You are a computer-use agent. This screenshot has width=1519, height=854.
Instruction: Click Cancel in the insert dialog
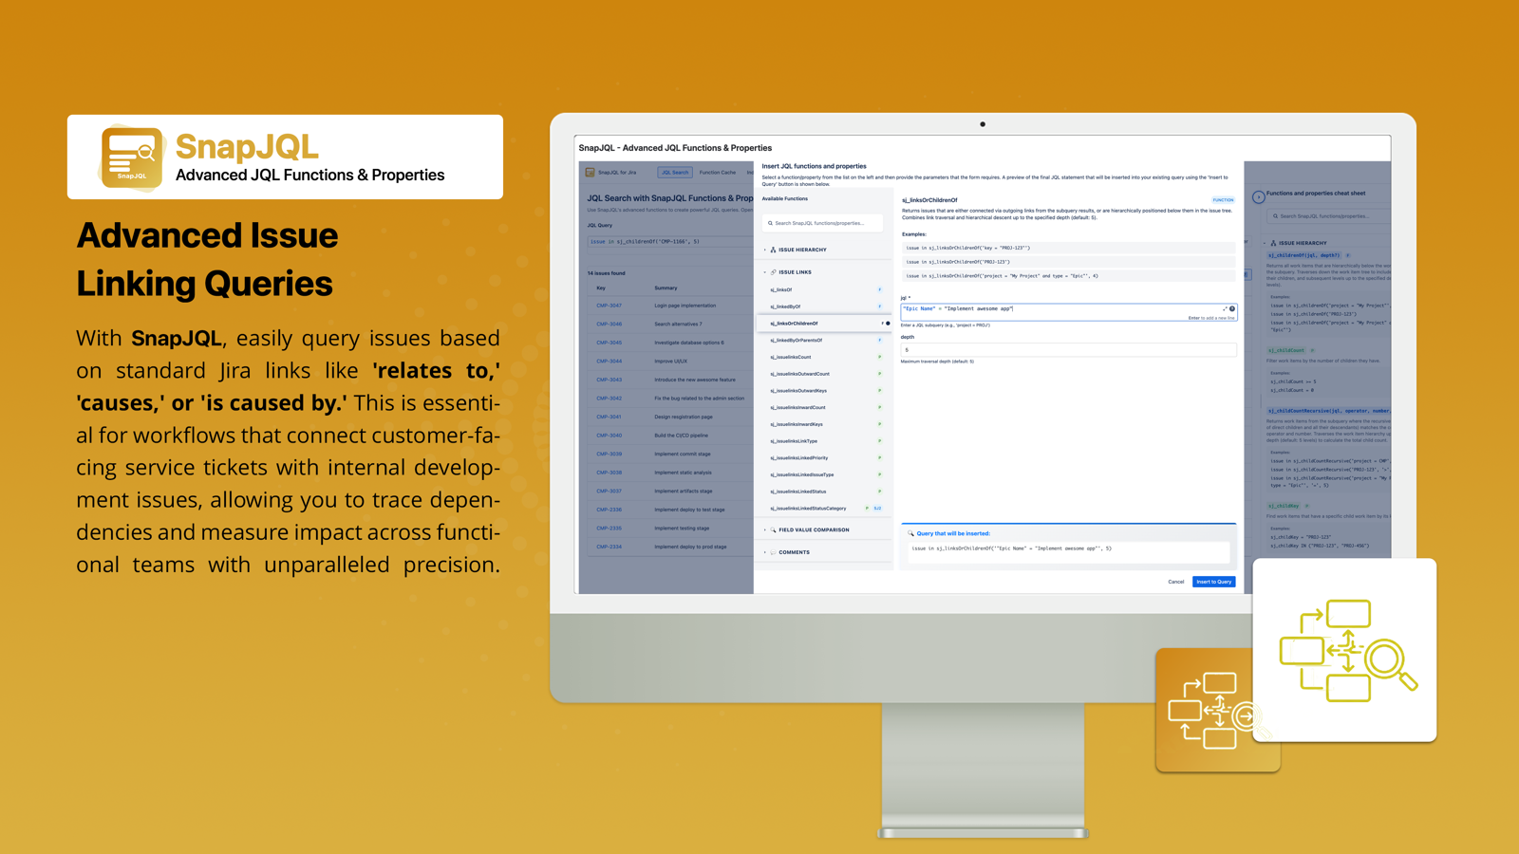(x=1176, y=581)
